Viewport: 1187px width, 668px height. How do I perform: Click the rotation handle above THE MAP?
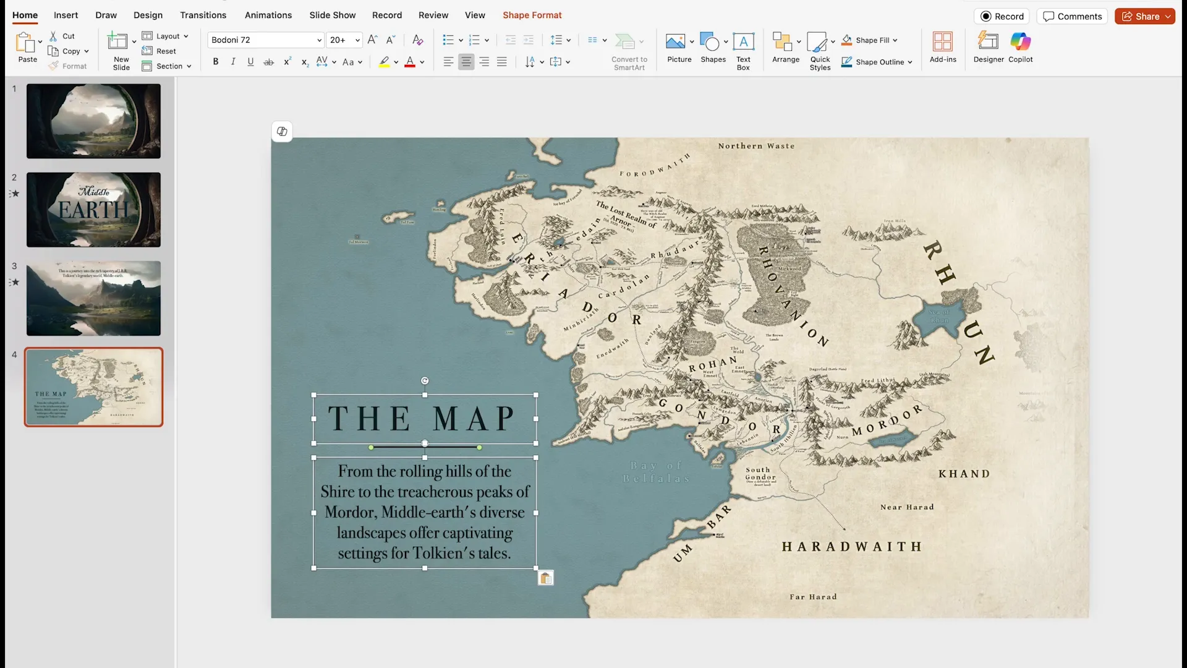pyautogui.click(x=425, y=381)
